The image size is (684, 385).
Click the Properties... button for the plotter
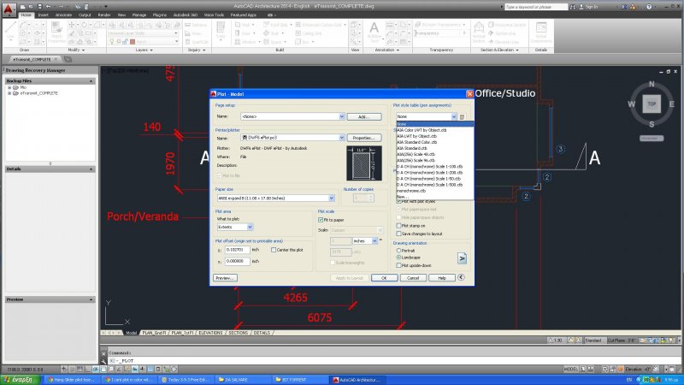[x=364, y=138]
